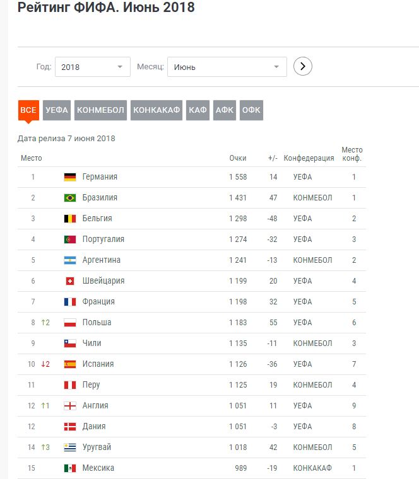Click the Switzerland flag icon
Image resolution: width=419 pixels, height=479 pixels.
click(x=70, y=281)
